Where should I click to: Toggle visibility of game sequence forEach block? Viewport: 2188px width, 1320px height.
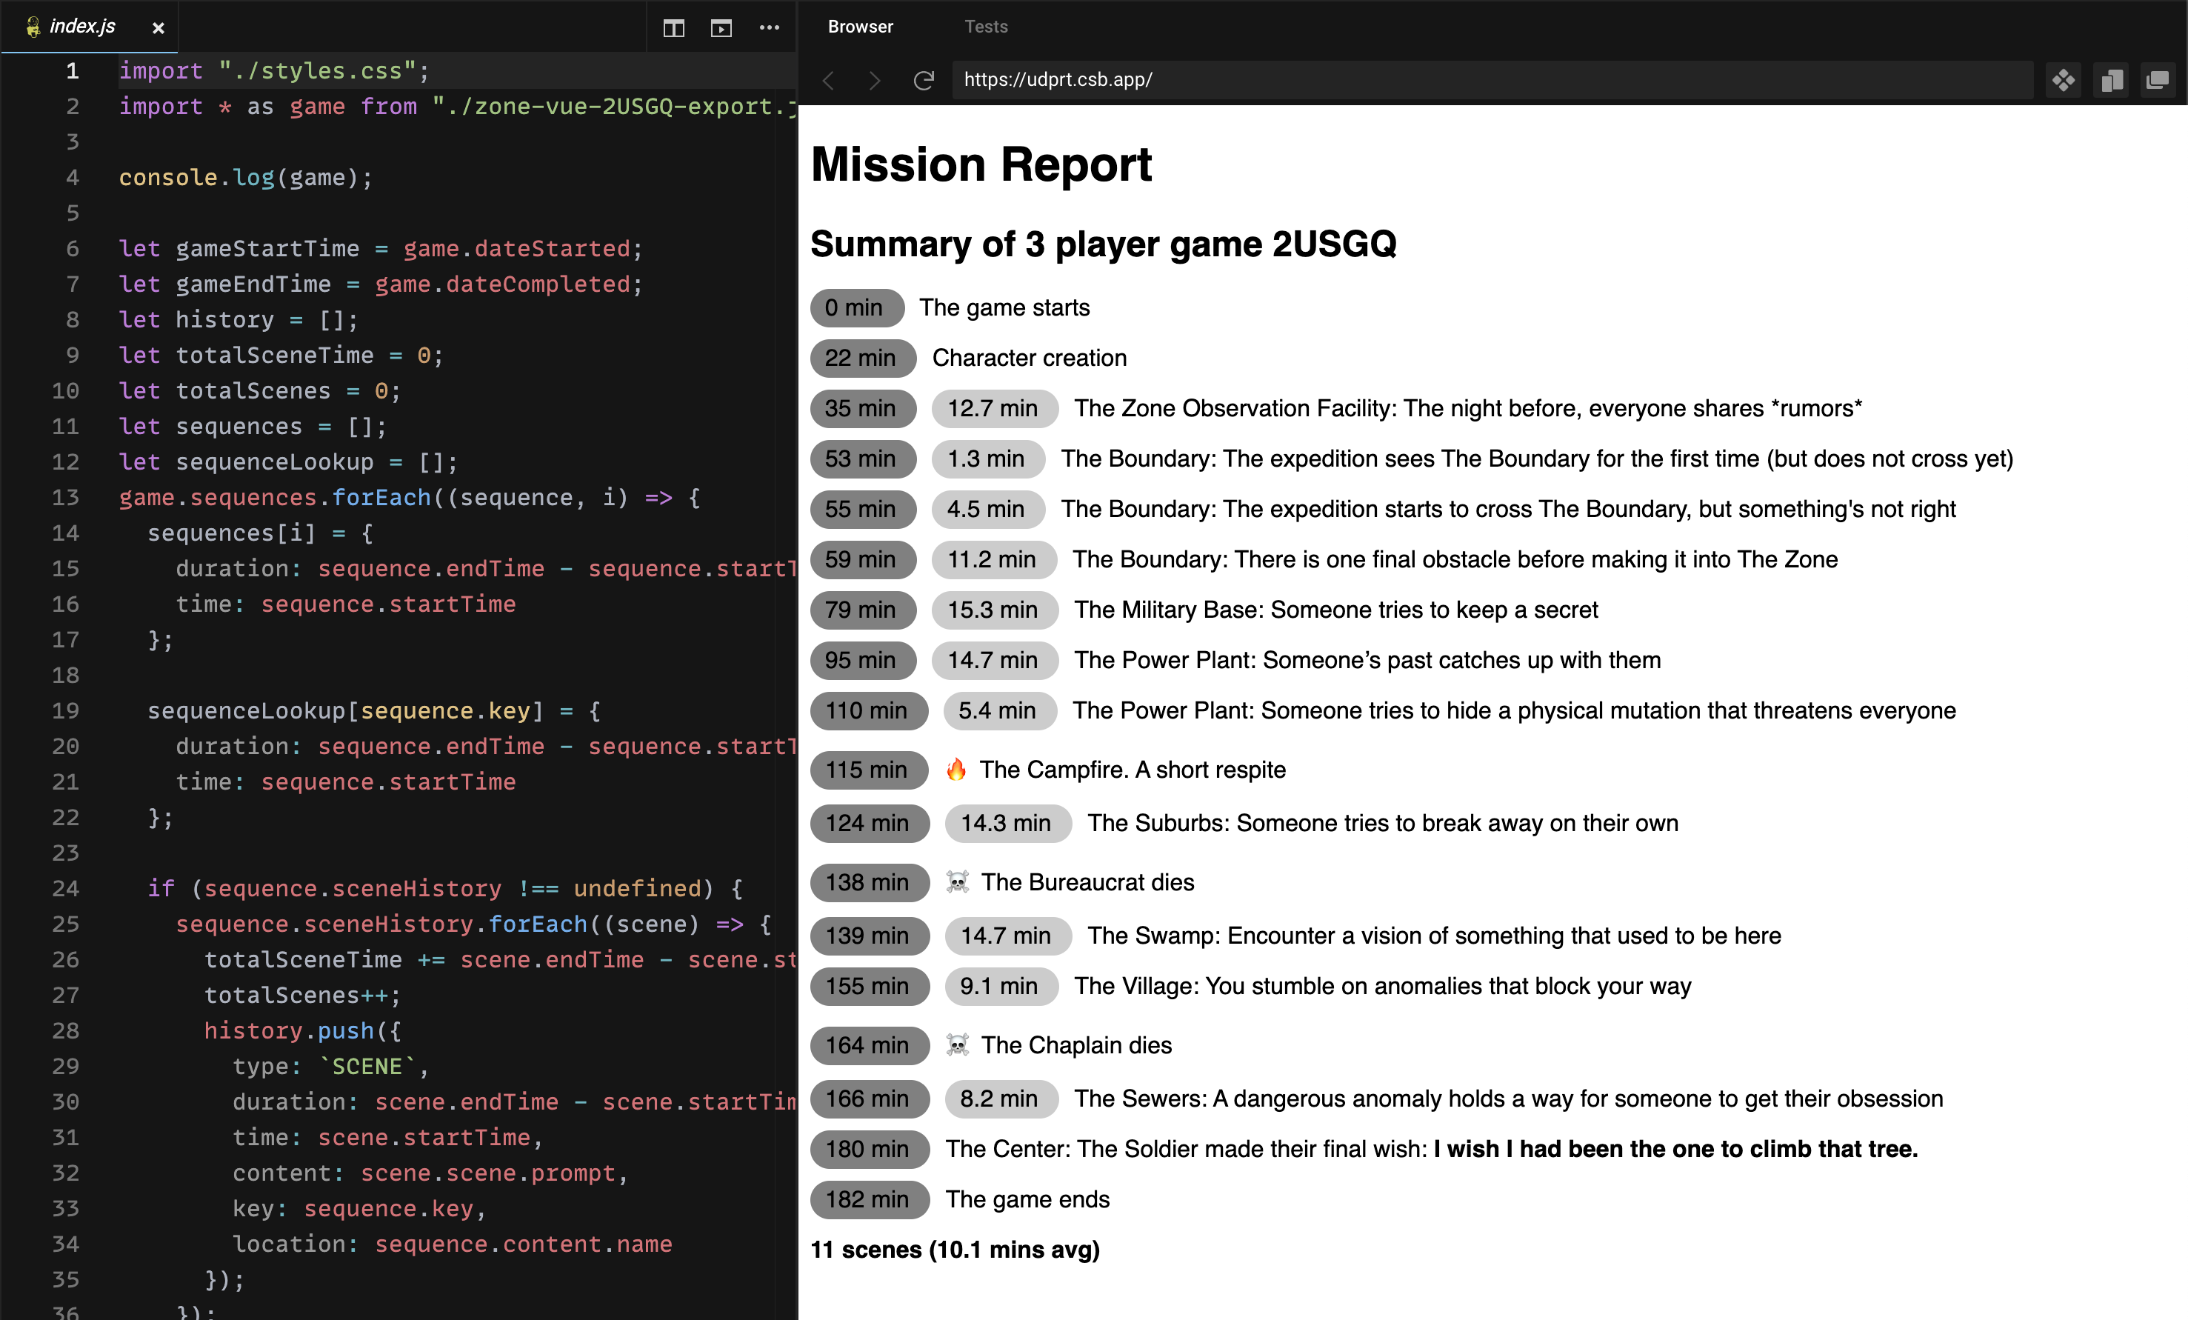click(99, 497)
